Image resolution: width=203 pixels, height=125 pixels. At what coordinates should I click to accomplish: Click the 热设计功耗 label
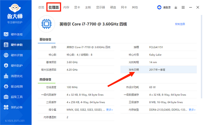click(133, 87)
